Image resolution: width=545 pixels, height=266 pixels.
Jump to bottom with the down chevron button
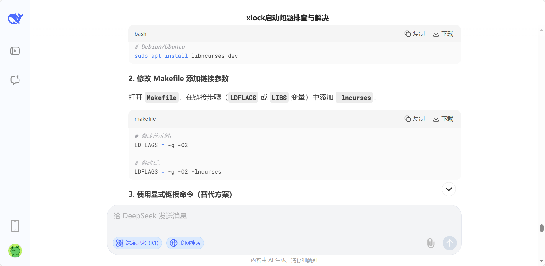(449, 189)
